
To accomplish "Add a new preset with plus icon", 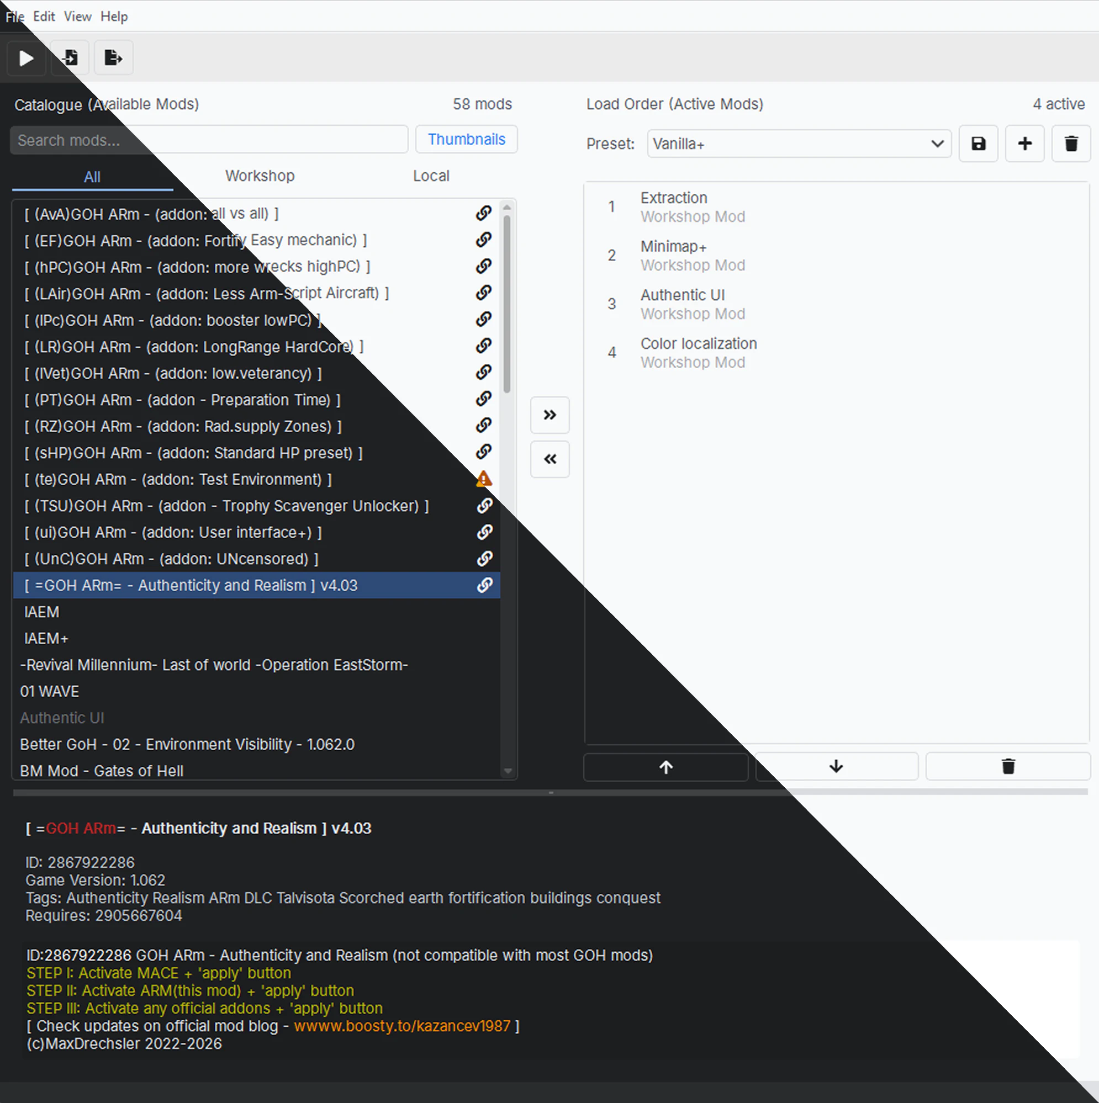I will point(1025,144).
